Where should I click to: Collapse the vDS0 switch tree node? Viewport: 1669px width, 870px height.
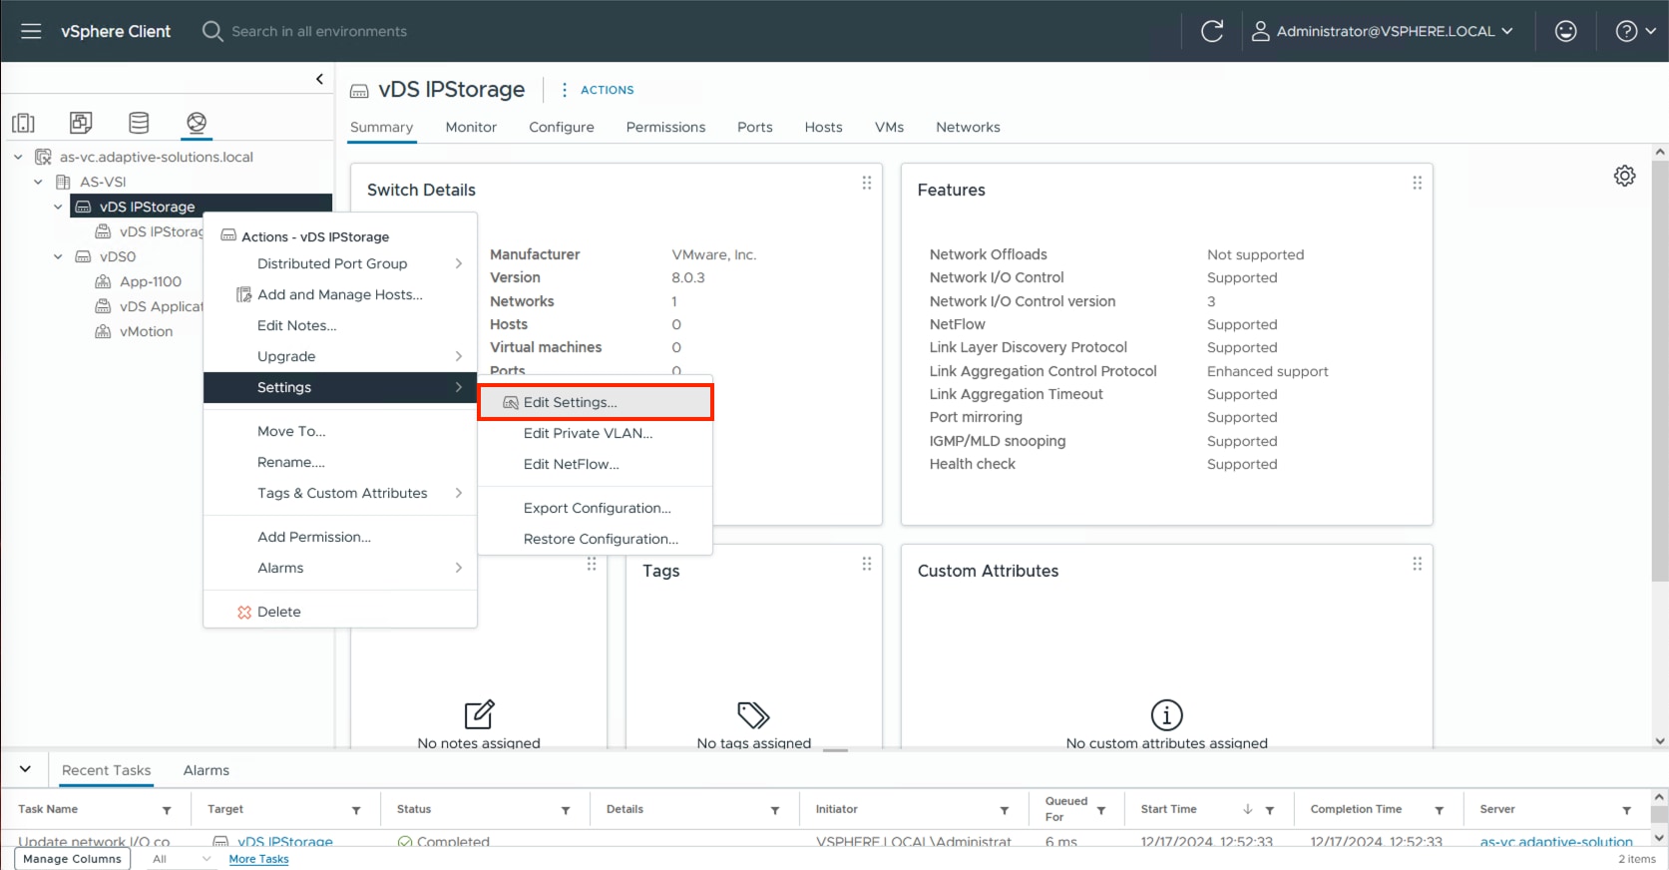(58, 256)
